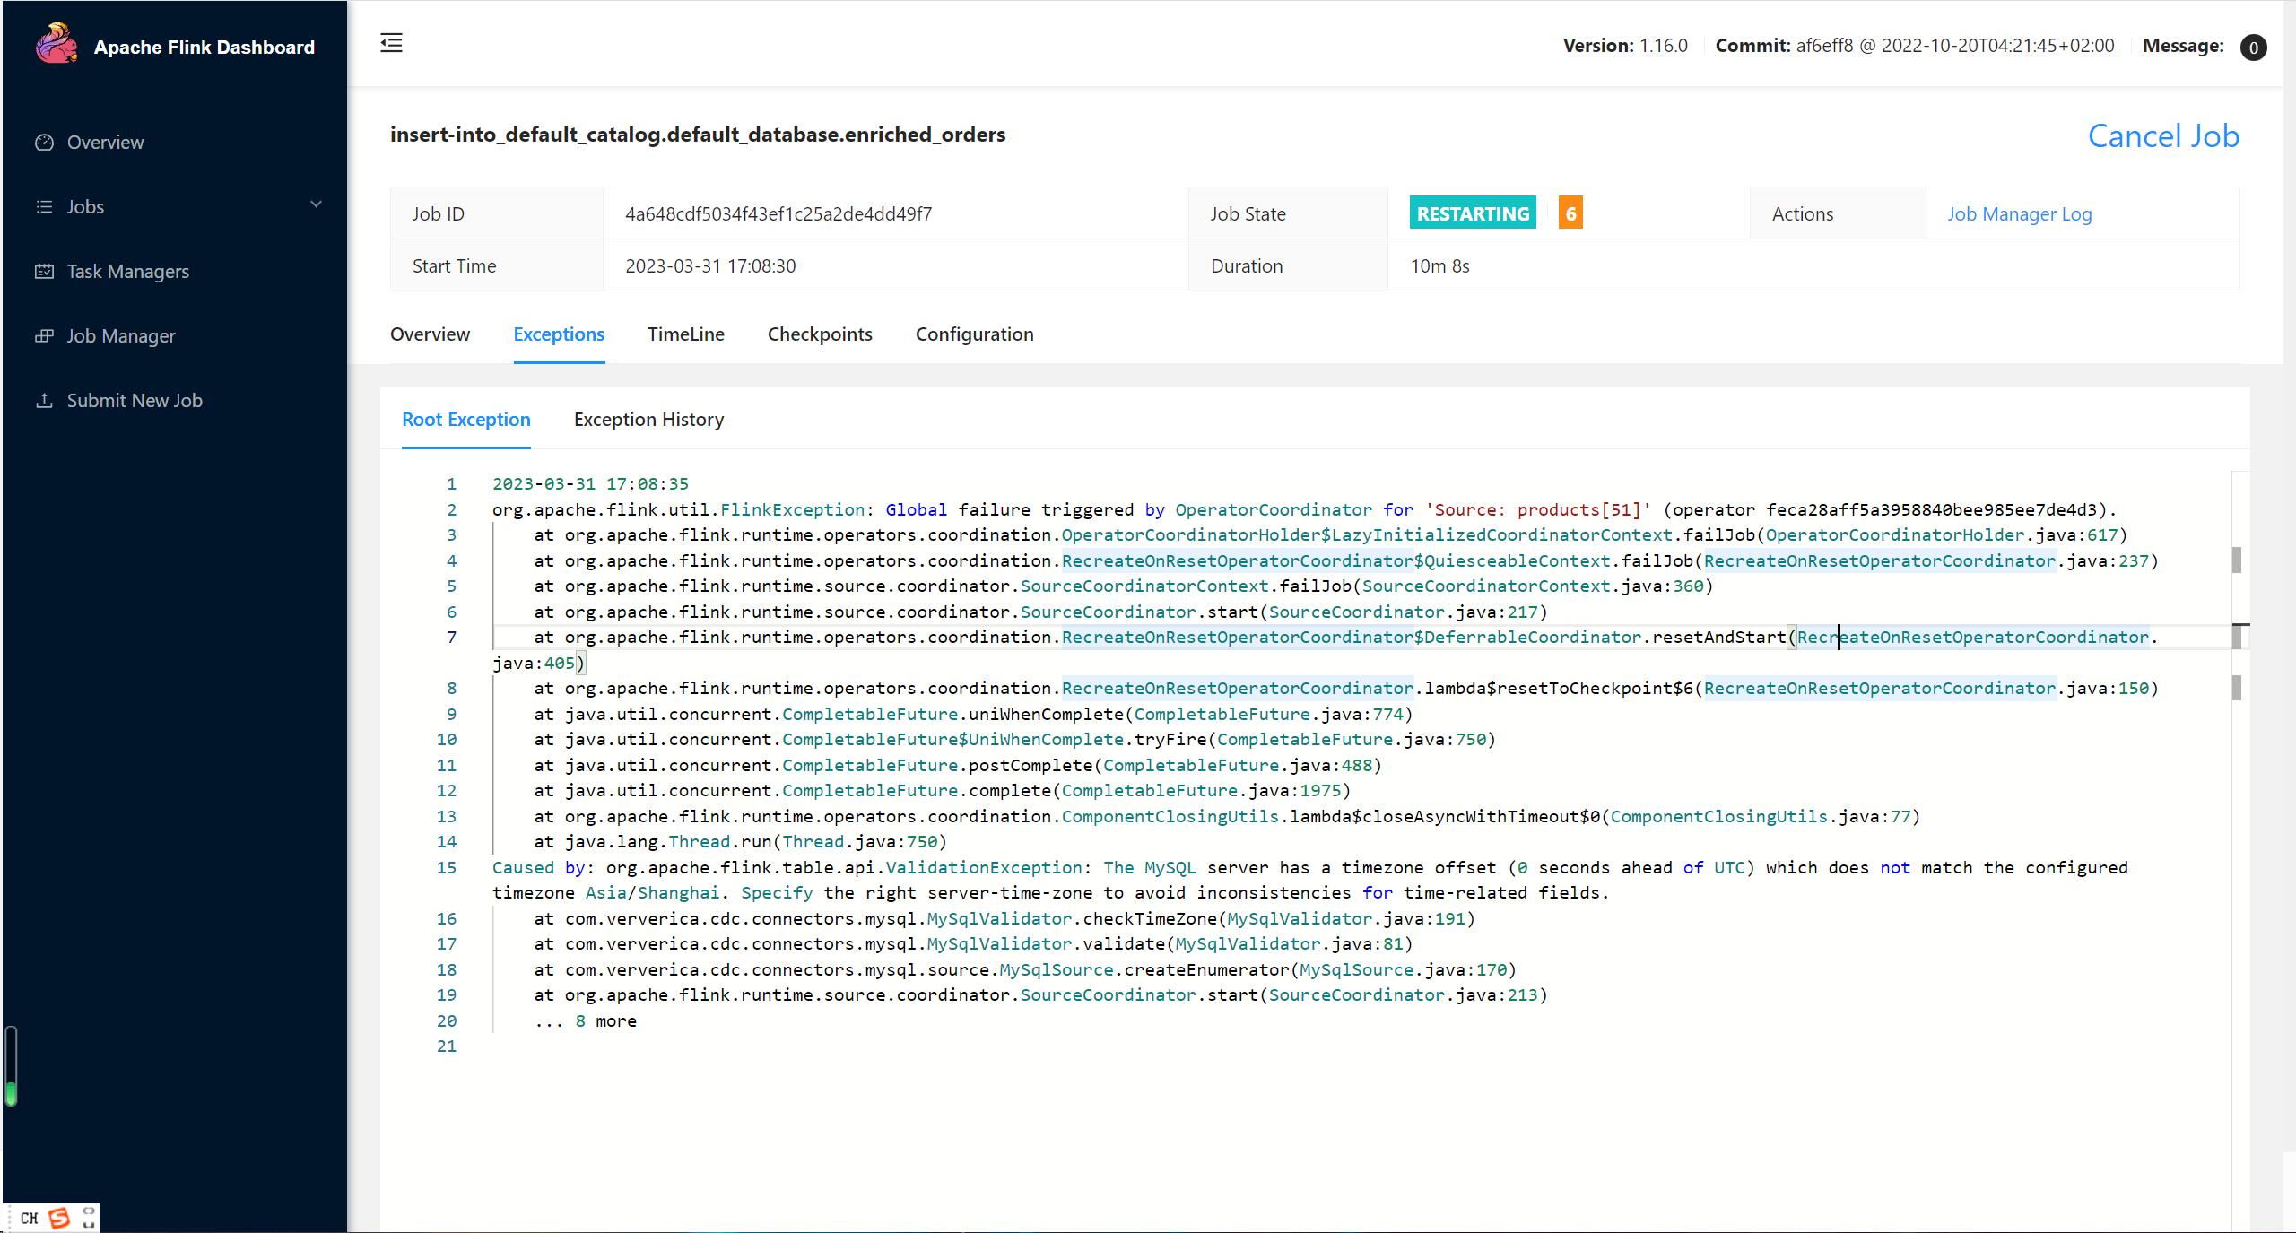Click the green vertical level bar at screen left
2296x1233 pixels.
pyautogui.click(x=11, y=1067)
